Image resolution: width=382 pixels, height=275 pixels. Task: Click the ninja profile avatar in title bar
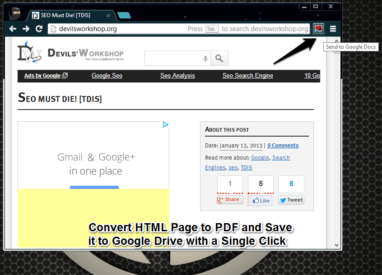tap(15, 13)
